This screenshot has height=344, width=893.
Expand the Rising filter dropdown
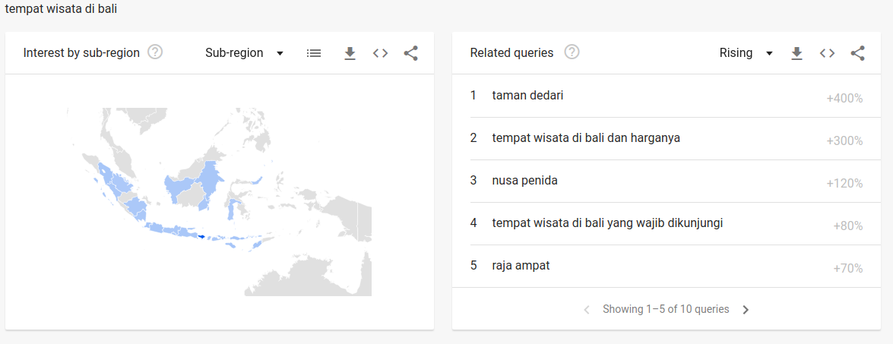tap(746, 53)
